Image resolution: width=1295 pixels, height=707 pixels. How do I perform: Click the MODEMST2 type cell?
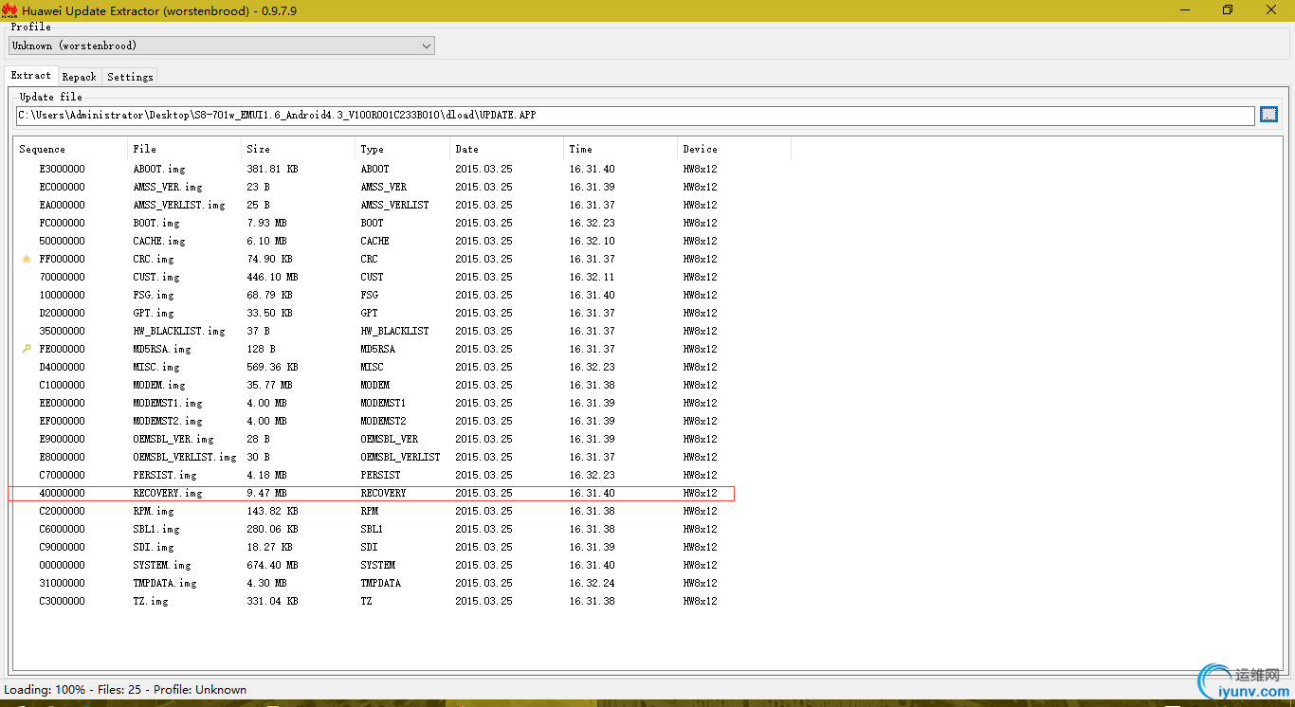tap(383, 421)
